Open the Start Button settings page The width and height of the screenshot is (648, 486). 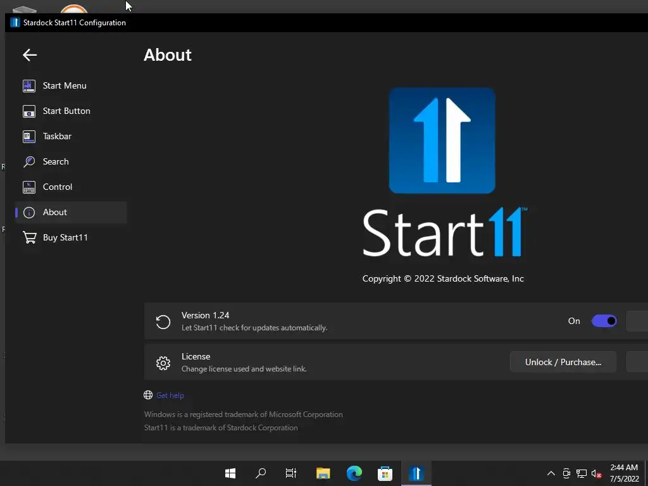(x=71, y=111)
